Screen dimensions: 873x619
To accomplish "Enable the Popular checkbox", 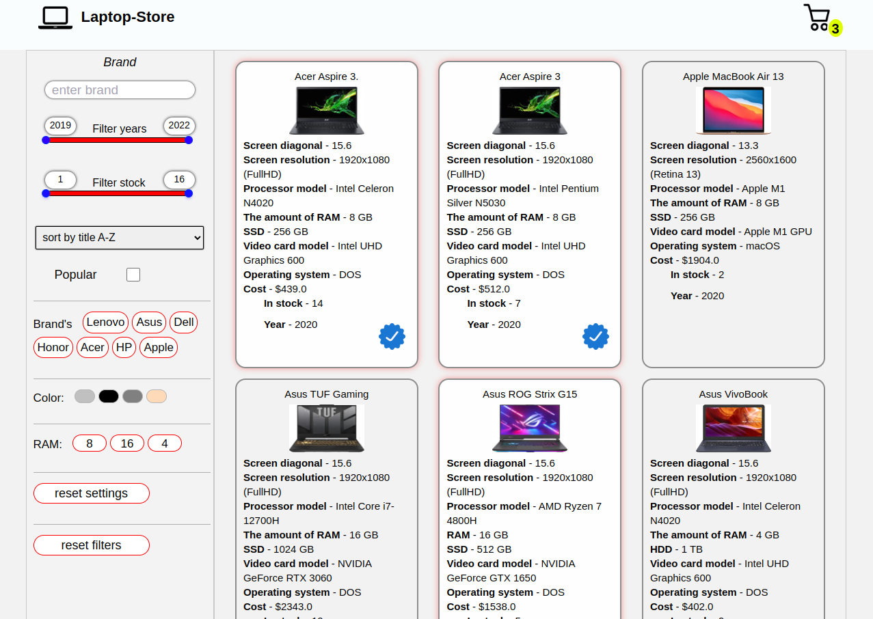I will [x=133, y=274].
